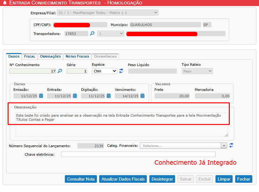This screenshot has width=259, height=192.
Task: Open the Emissão date calendar picker
Action: (x=41, y=96)
